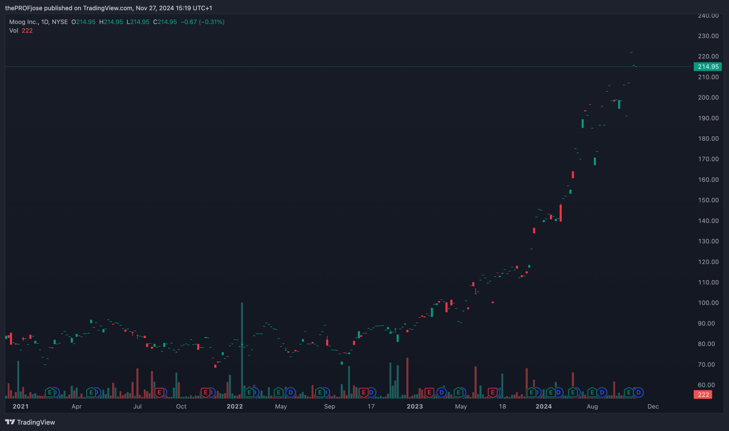Click the earnings marker near May 2022
Screen dimensions: 729x431
point(278,392)
